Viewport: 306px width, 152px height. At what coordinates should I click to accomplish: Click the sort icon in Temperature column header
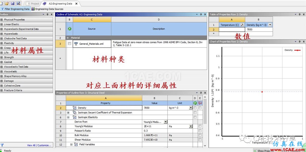pyautogui.click(x=242, y=25)
